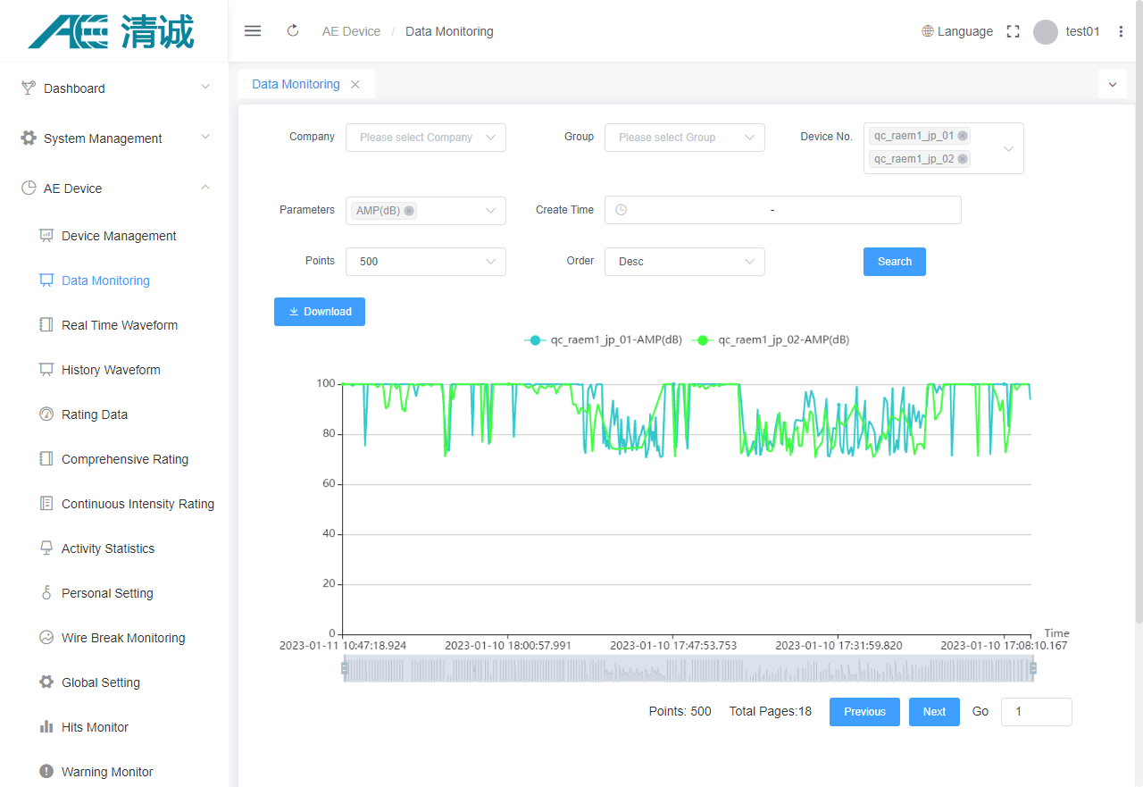Close the Data Monitoring tab
Viewport: 1143px width, 787px height.
(355, 84)
